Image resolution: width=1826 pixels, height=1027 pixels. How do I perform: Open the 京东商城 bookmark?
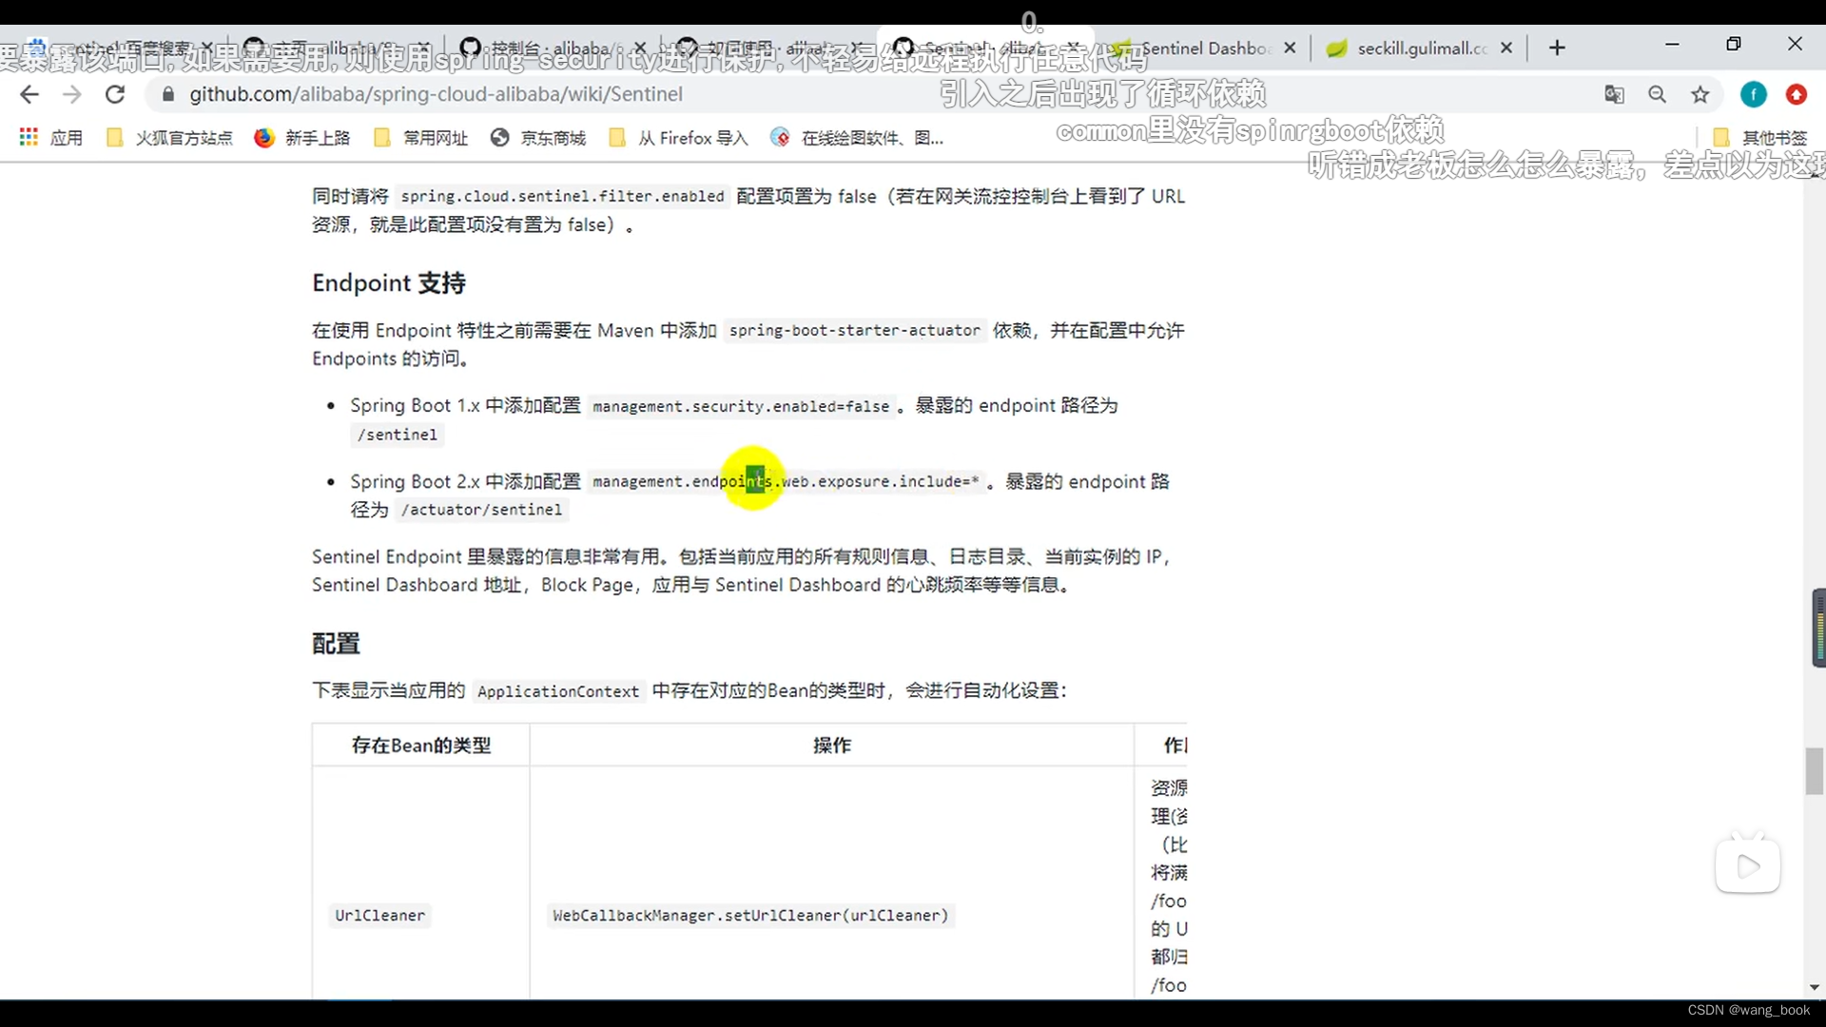538,138
